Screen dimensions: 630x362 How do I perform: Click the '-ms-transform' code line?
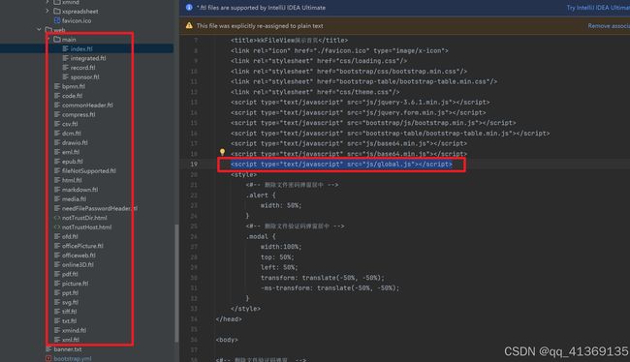coord(330,287)
